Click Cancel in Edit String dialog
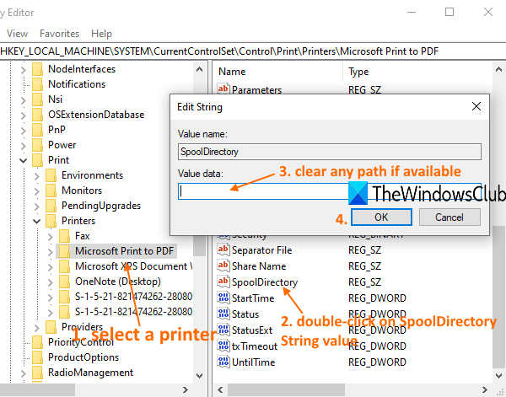 point(449,217)
